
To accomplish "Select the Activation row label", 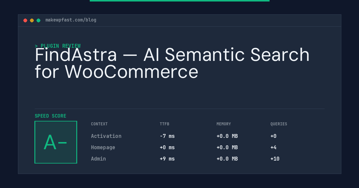I will pos(106,136).
